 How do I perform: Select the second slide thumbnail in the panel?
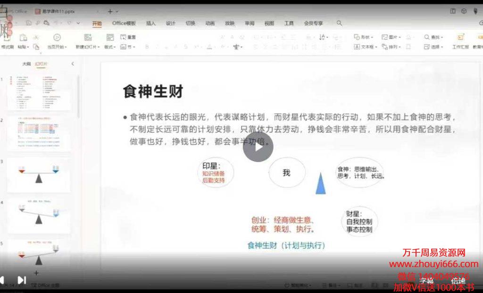pos(39,134)
